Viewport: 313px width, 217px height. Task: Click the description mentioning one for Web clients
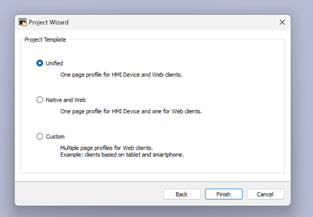pyautogui.click(x=131, y=111)
